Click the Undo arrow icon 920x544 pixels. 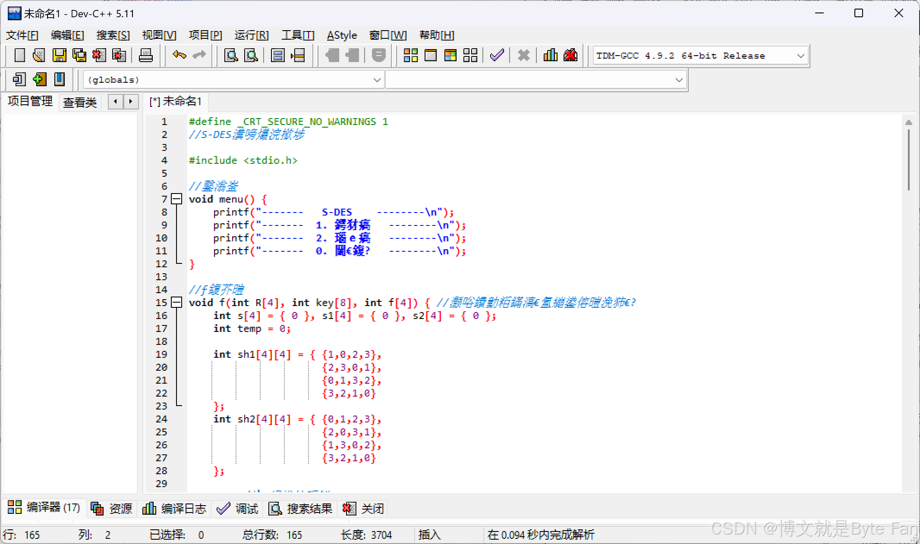coord(179,55)
